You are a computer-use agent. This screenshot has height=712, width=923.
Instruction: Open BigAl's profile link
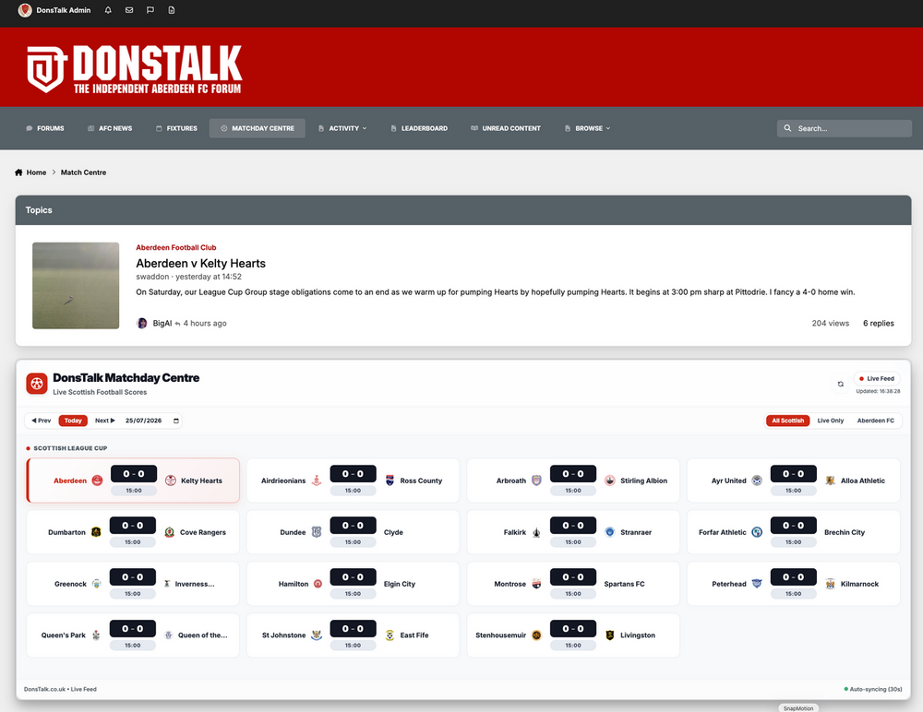pos(162,323)
